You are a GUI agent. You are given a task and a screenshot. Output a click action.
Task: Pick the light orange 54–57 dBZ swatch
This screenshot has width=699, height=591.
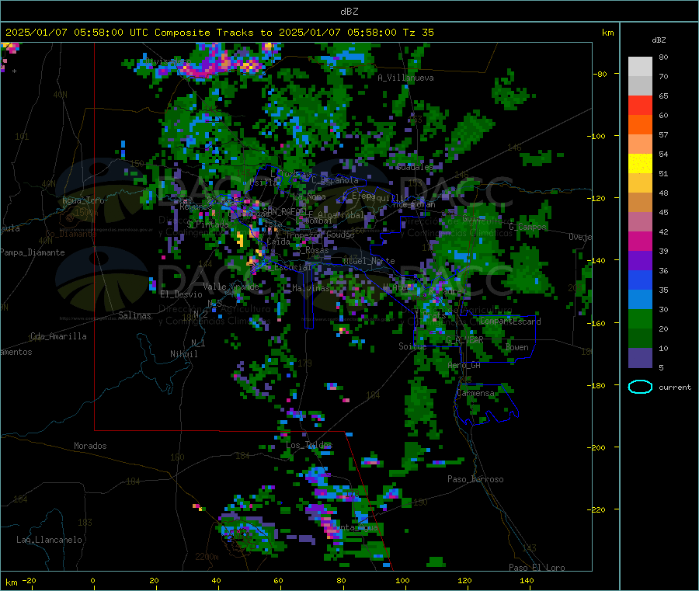(x=640, y=144)
